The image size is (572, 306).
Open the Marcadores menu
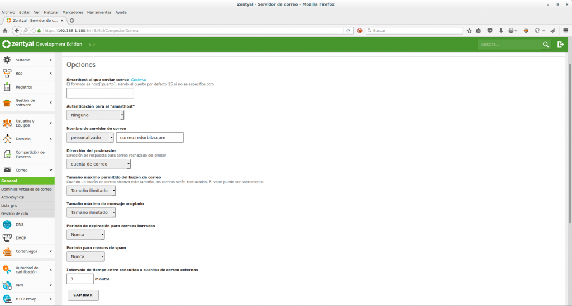tap(72, 12)
